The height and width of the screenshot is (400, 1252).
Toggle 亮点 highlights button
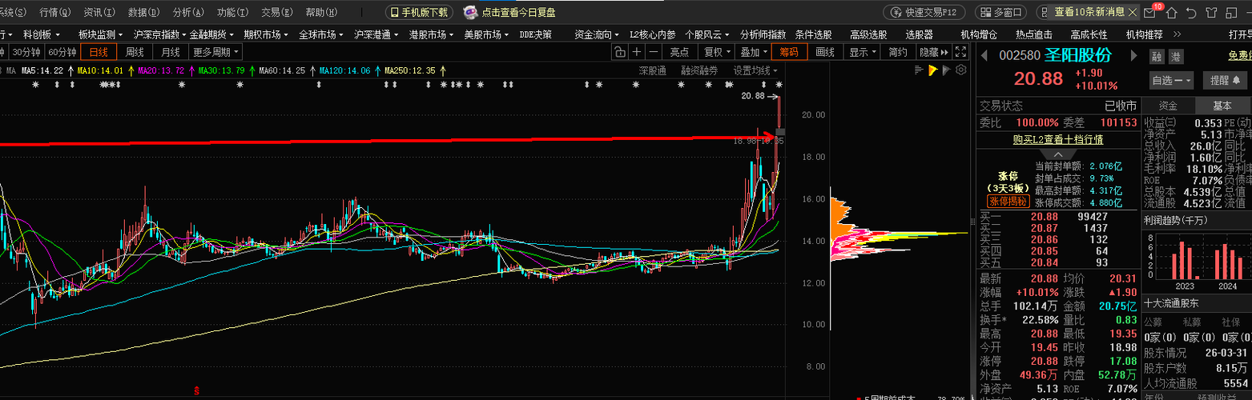click(679, 52)
